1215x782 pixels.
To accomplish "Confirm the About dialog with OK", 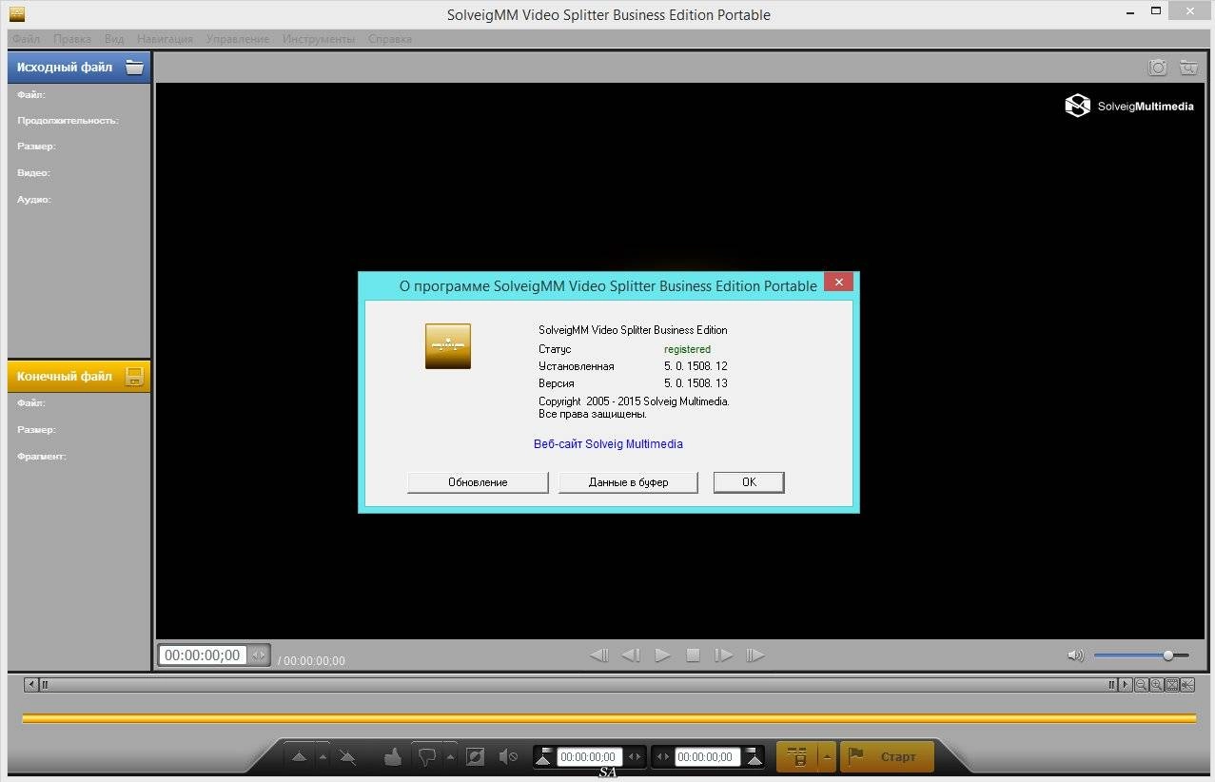I will coord(749,482).
